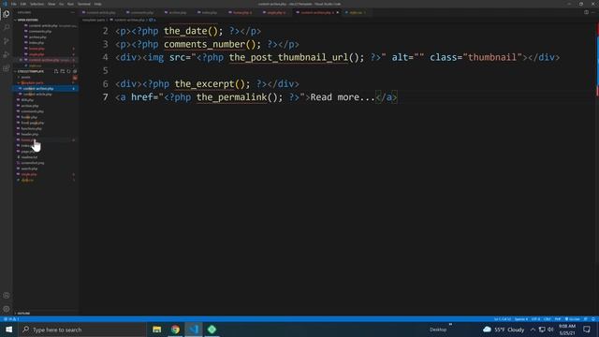Click the Windows taskbar search box
The width and height of the screenshot is (599, 337).
82,330
